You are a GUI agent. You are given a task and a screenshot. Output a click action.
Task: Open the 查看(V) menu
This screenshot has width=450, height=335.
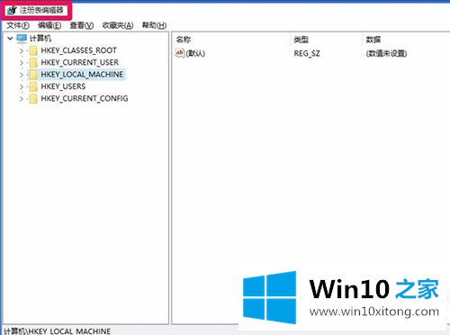(82, 25)
